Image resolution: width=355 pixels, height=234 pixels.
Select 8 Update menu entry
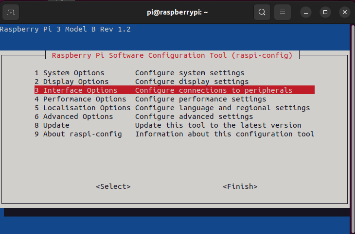[x=52, y=125]
